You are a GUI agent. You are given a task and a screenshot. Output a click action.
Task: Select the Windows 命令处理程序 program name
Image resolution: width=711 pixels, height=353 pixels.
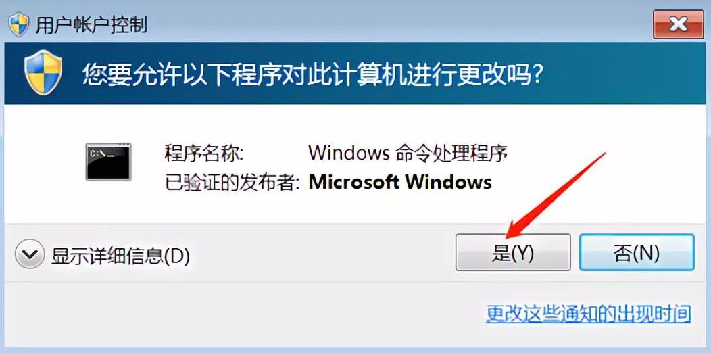(408, 153)
